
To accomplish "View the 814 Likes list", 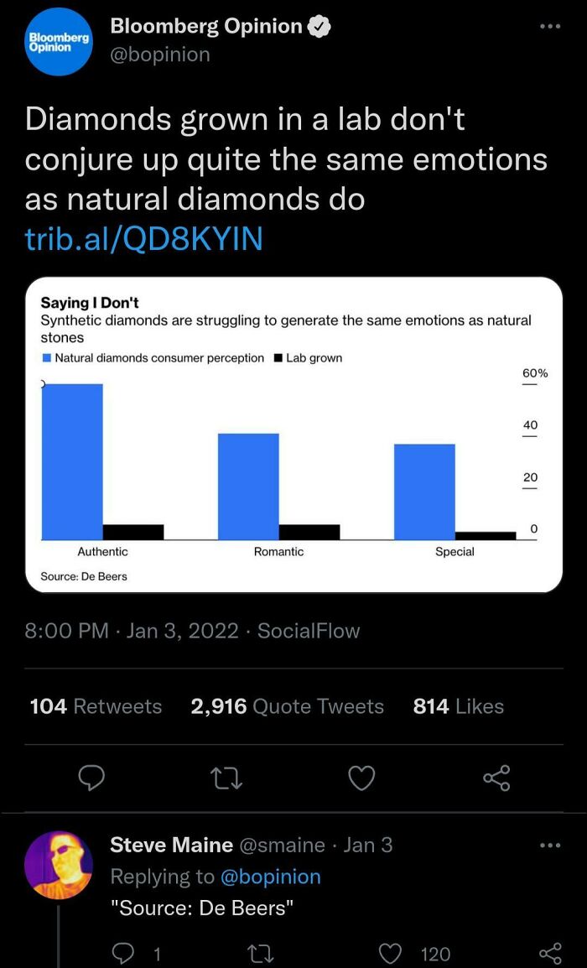I will coord(458,706).
